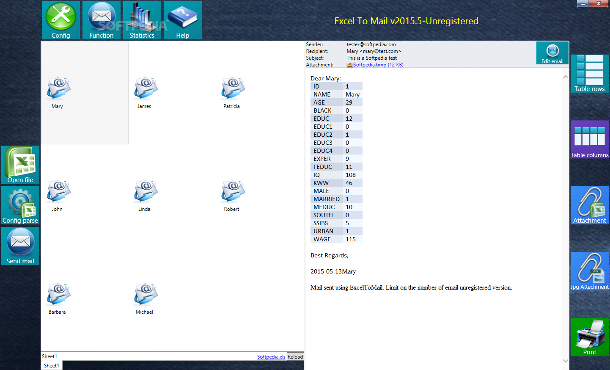This screenshot has height=370, width=610.
Task: Click the MEDUC value 10
Action: [349, 207]
